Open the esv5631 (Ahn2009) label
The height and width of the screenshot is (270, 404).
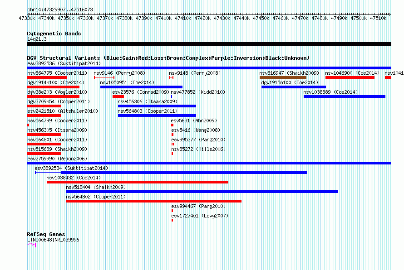[x=194, y=121]
